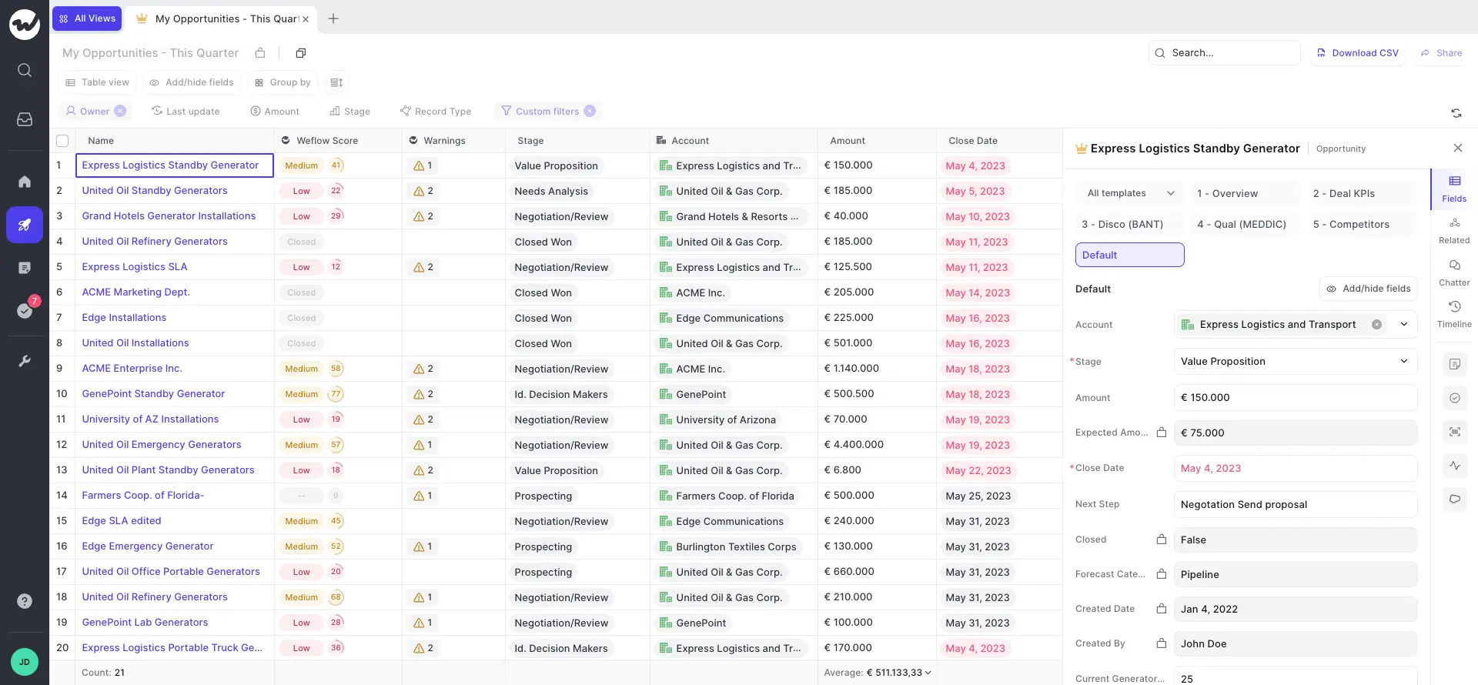Viewport: 1478px width, 685px height.
Task: Open the Group by option
Action: point(283,82)
